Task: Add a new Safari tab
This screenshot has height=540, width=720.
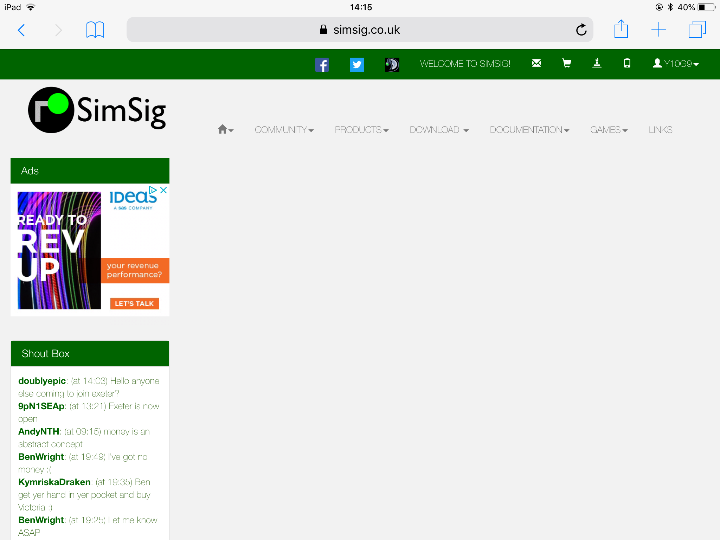Action: pyautogui.click(x=659, y=29)
